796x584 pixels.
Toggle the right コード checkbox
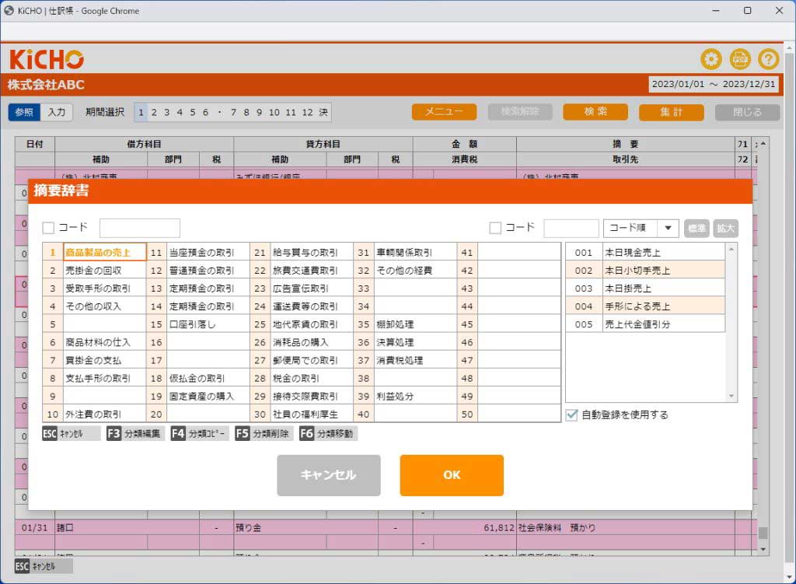click(495, 228)
